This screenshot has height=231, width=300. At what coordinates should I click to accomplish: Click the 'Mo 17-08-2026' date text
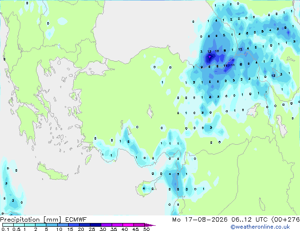click(200, 220)
